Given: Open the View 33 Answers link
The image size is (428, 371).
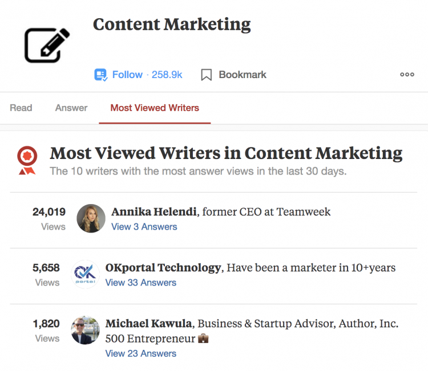Looking at the screenshot, I should coord(141,283).
